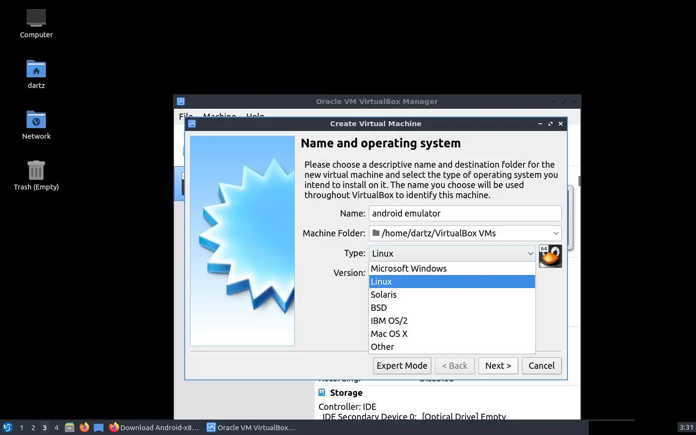This screenshot has height=435, width=696.
Task: Click the folder icon in the Machine Folder field
Action: [x=376, y=233]
